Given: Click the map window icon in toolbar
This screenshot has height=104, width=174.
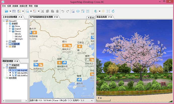Looking at the screenshot, I should click(73, 11).
